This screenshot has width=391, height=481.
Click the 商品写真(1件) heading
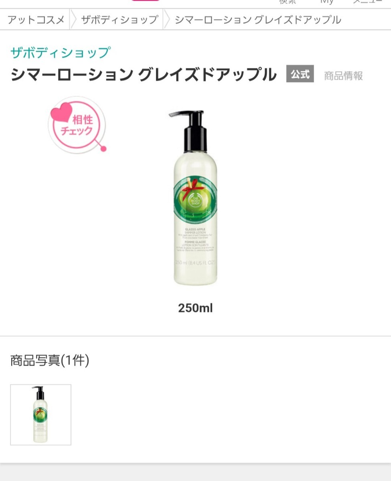pyautogui.click(x=50, y=360)
